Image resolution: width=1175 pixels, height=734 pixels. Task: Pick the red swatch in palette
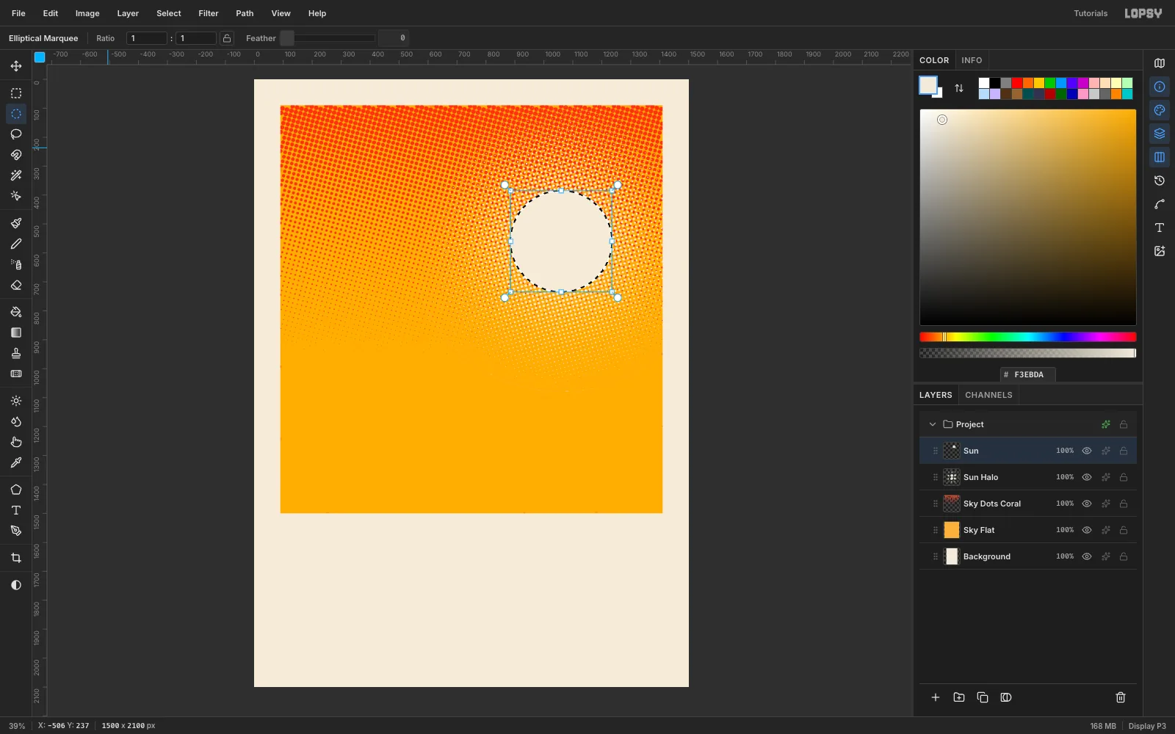click(x=1017, y=83)
